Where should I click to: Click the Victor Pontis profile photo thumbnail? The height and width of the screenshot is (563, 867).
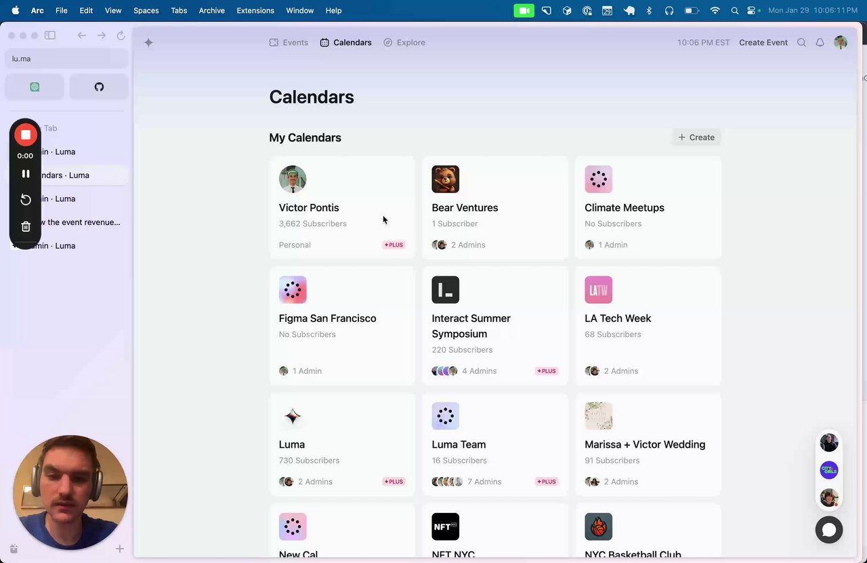(x=293, y=179)
